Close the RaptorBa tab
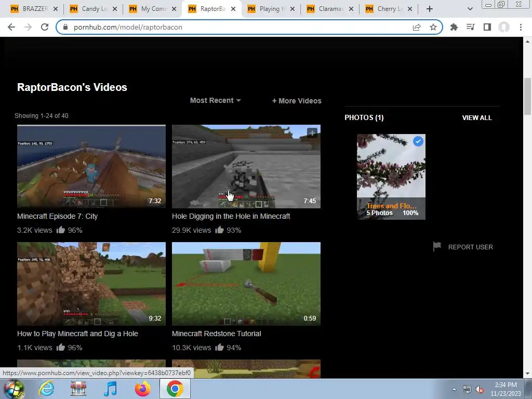 tap(233, 9)
